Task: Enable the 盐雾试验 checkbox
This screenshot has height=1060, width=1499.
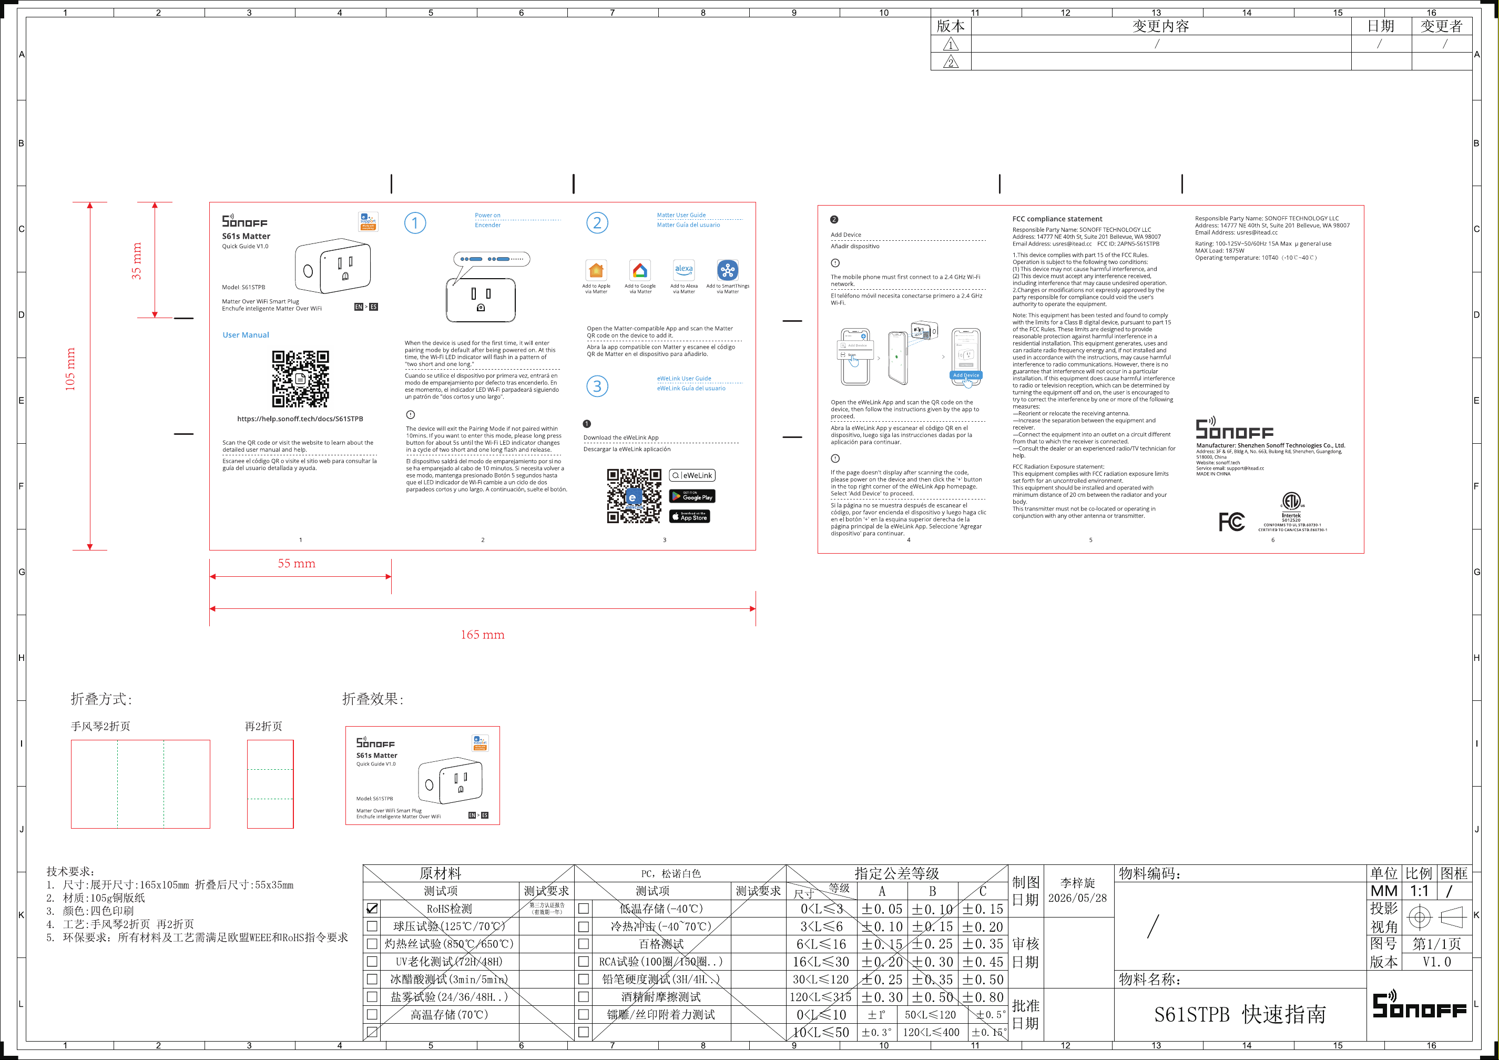Action: 372,997
